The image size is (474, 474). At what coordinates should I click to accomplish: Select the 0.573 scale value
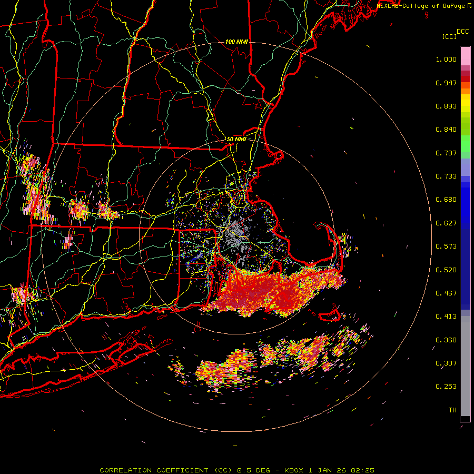(446, 246)
